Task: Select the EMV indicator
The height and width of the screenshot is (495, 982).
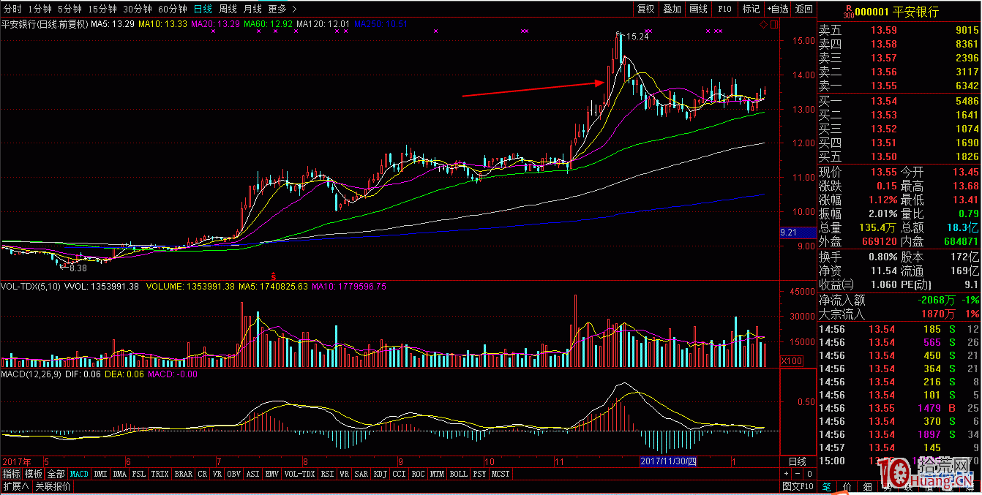Action: tap(272, 474)
